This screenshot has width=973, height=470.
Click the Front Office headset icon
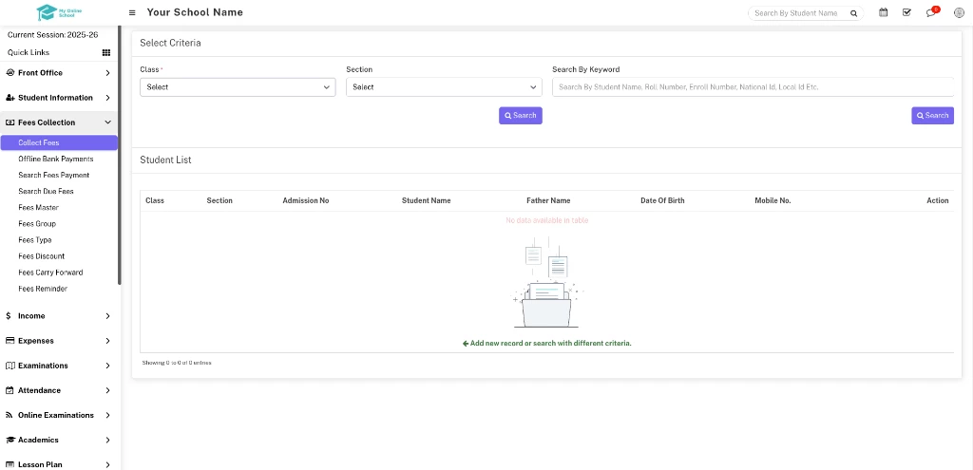[10, 72]
